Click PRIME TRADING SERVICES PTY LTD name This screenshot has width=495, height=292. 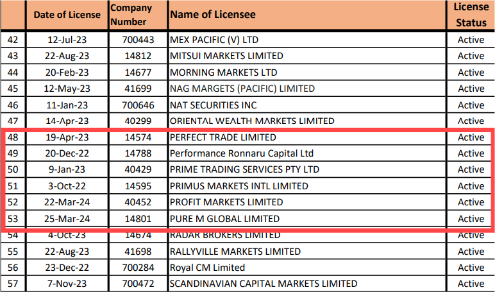click(244, 169)
